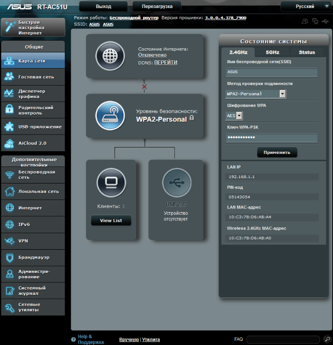Click the VPN icon in sidebar
Viewport: 333px width, 345px height.
pos(10,241)
